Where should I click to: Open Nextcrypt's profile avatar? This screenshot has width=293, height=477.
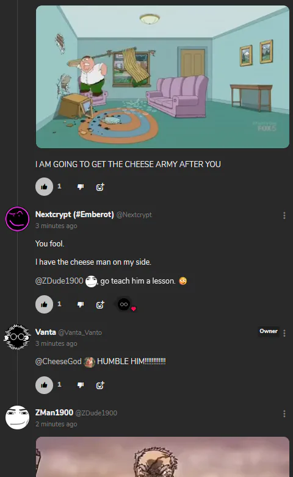click(x=17, y=219)
